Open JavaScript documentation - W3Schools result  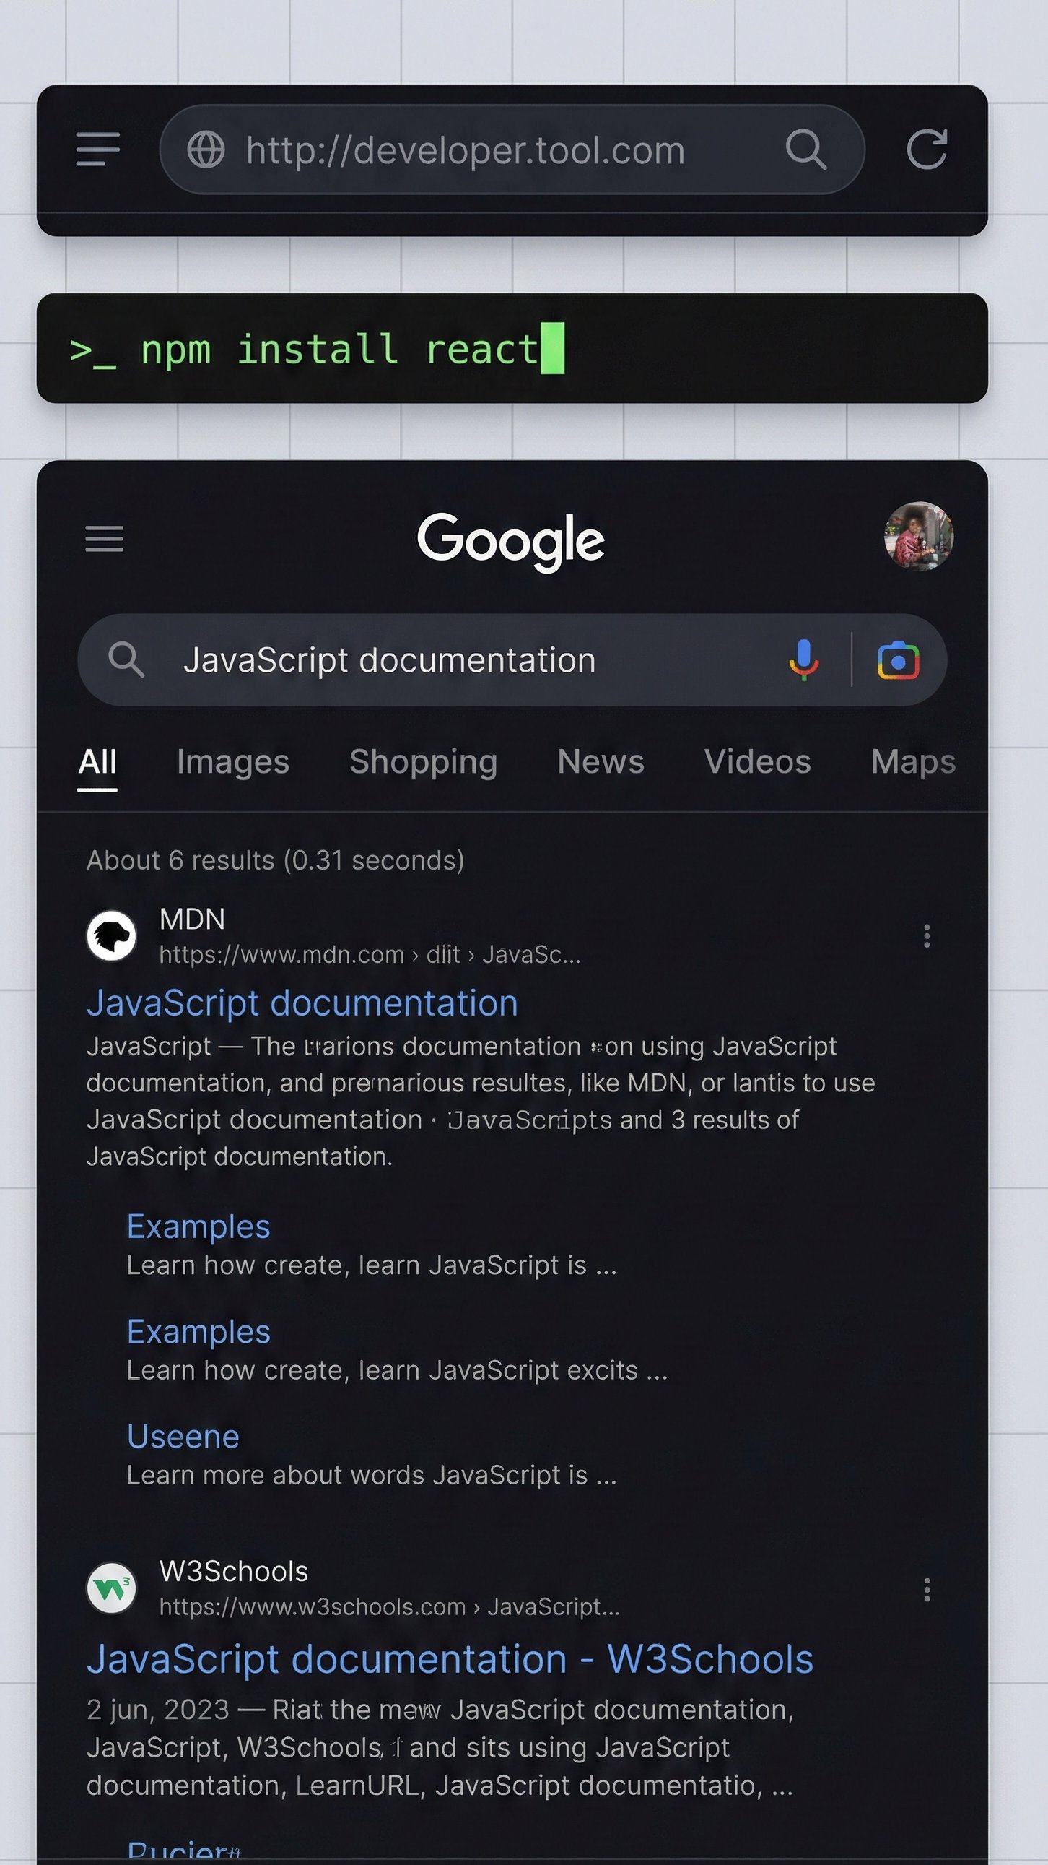pos(450,1659)
